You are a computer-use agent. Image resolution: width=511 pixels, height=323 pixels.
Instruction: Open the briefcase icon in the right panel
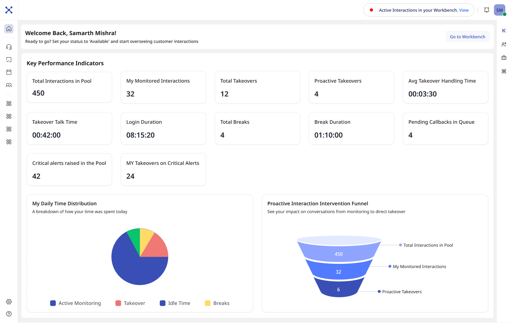504,58
